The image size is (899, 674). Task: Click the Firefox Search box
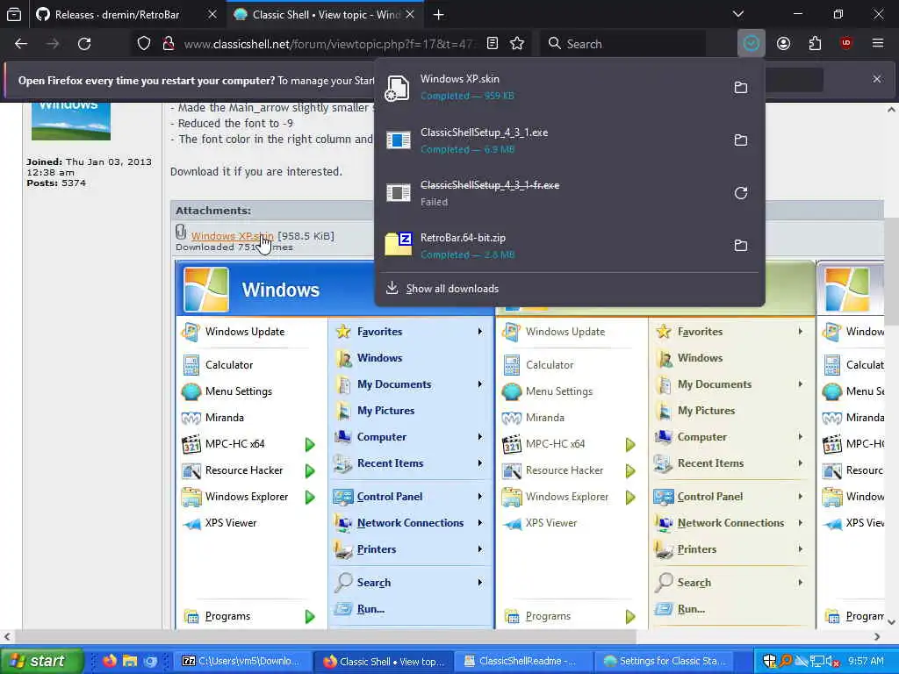pyautogui.click(x=622, y=44)
